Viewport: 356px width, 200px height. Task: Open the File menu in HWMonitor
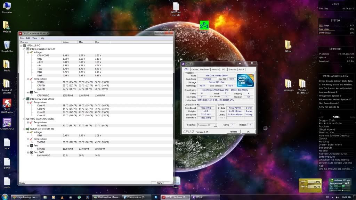pyautogui.click(x=22, y=38)
